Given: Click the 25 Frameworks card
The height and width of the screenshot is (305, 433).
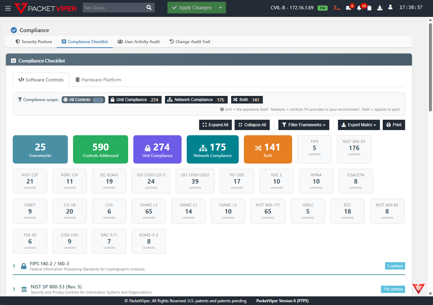Looking at the screenshot, I should coord(40,149).
